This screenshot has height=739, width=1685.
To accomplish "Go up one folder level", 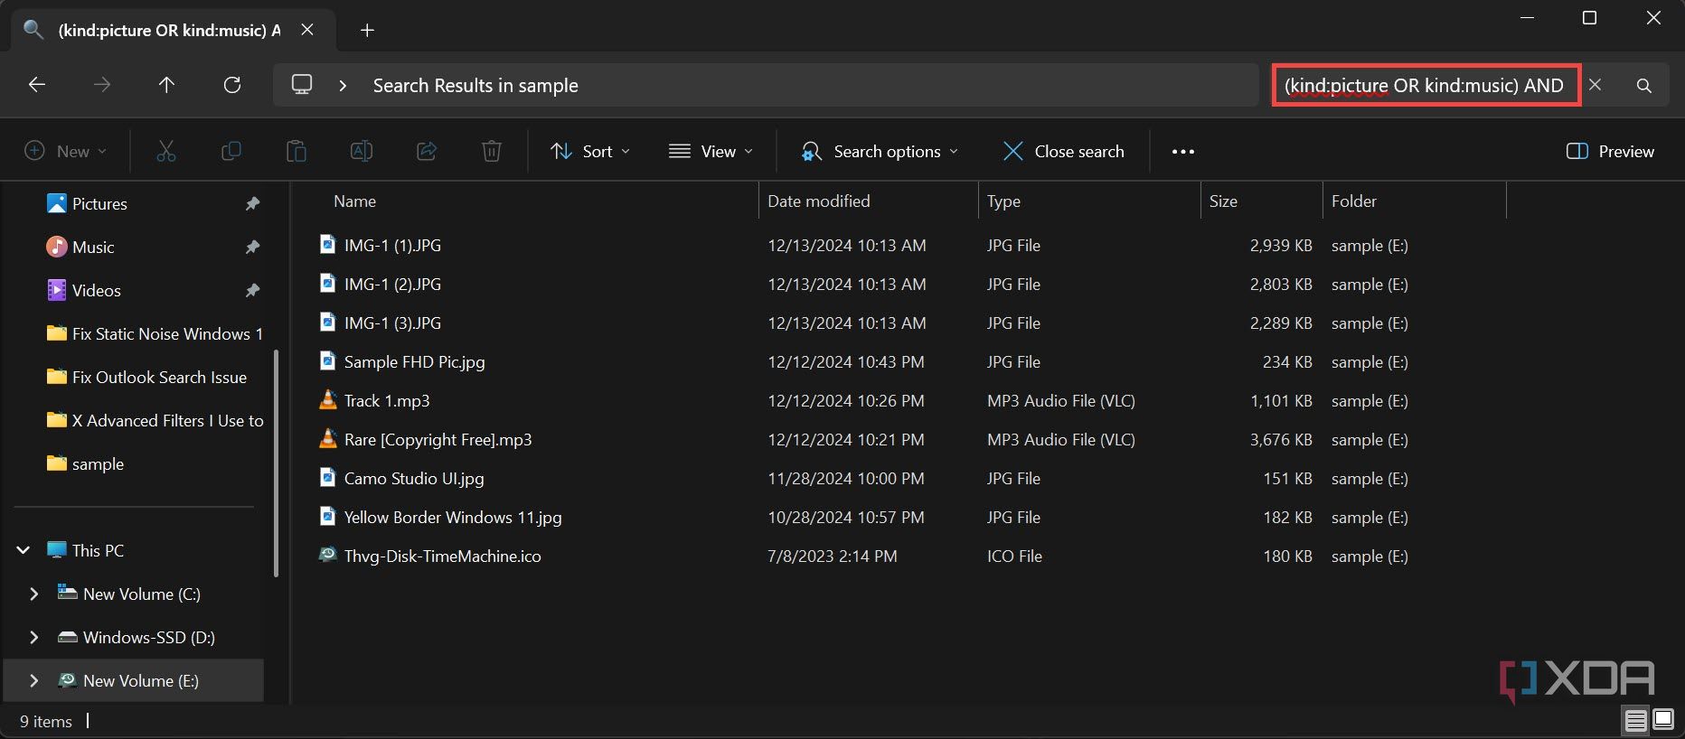I will pyautogui.click(x=166, y=85).
